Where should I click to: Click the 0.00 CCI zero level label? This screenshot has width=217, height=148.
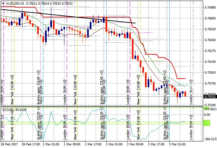[207, 115]
